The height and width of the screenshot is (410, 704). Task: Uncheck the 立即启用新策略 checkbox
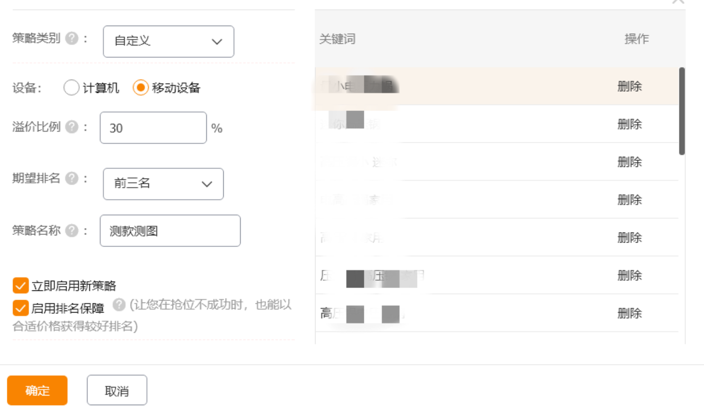point(20,286)
